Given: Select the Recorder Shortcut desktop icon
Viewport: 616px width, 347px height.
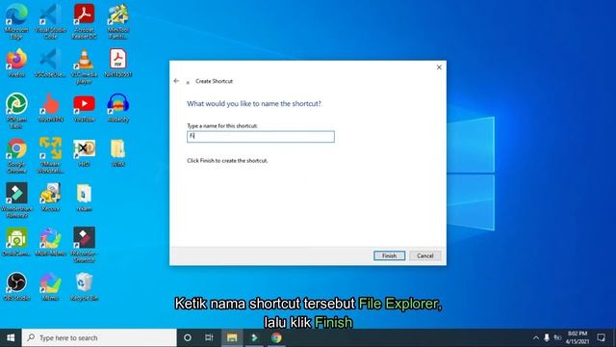Looking at the screenshot, I should (84, 245).
